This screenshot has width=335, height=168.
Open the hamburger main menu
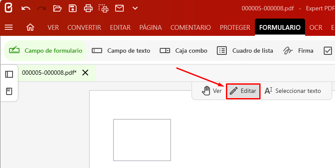tap(9, 27)
